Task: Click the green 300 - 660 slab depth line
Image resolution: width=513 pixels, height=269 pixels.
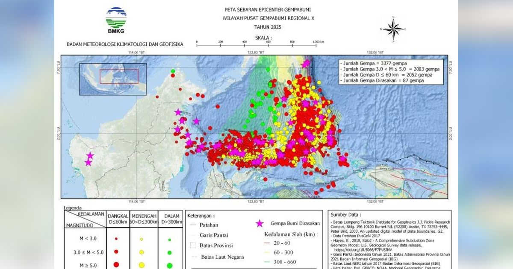Action: (266, 262)
